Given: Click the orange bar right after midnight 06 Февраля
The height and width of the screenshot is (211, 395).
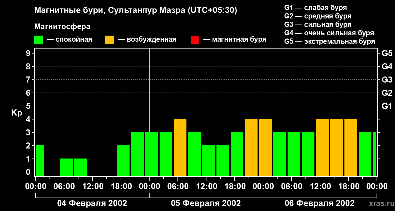Looking at the screenshot, I should (265, 147).
